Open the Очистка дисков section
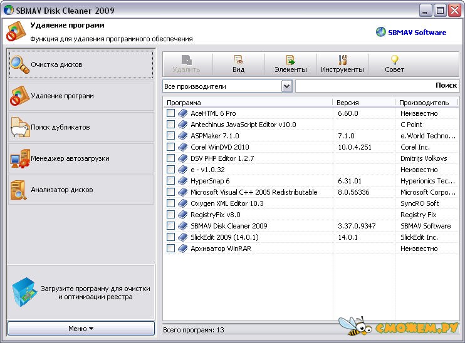The width and height of the screenshot is (465, 343). 81,64
